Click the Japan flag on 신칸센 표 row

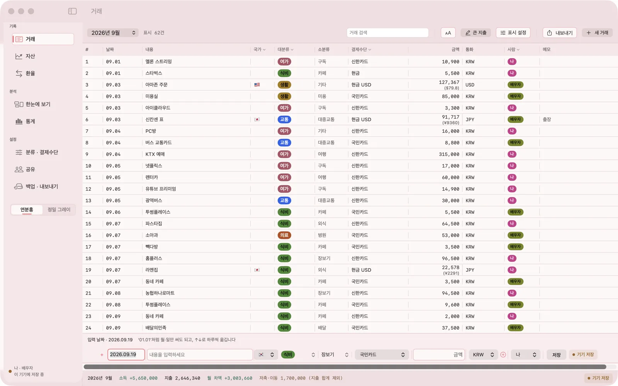click(x=257, y=119)
